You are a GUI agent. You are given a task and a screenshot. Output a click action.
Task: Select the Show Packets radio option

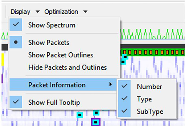(x=64, y=42)
